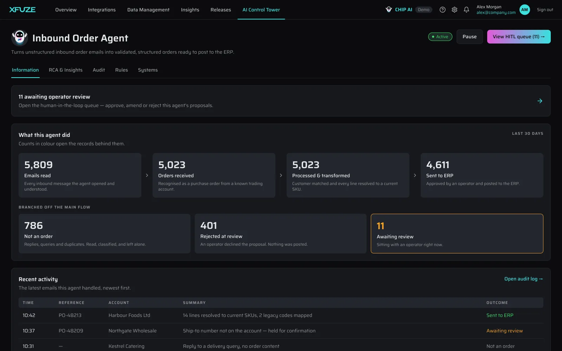Screen dimensions: 562x351
Task: Open the CHIP AI assistant icon
Action: pyautogui.click(x=389, y=9)
